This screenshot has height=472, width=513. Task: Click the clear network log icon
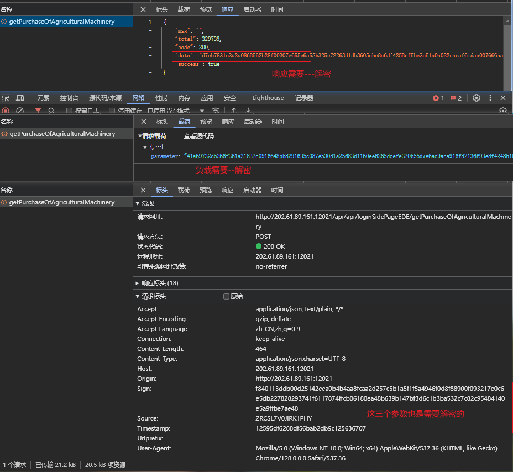pyautogui.click(x=20, y=111)
